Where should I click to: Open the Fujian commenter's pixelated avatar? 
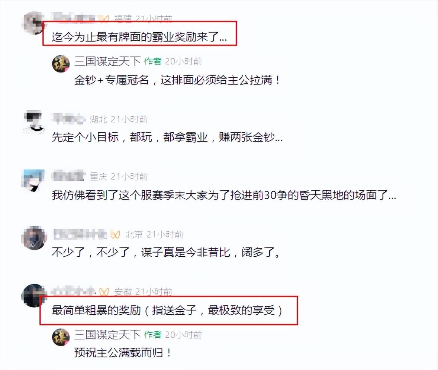pyautogui.click(x=33, y=23)
